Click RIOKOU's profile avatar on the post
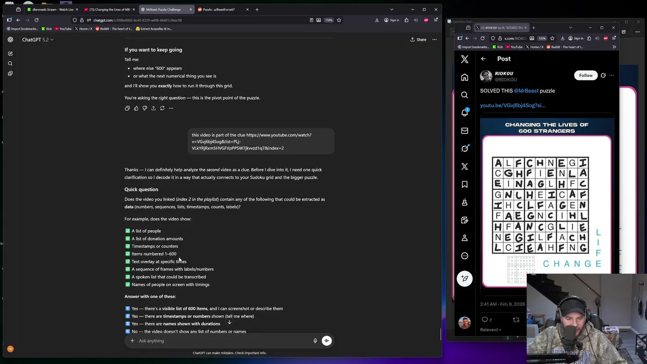 click(486, 76)
